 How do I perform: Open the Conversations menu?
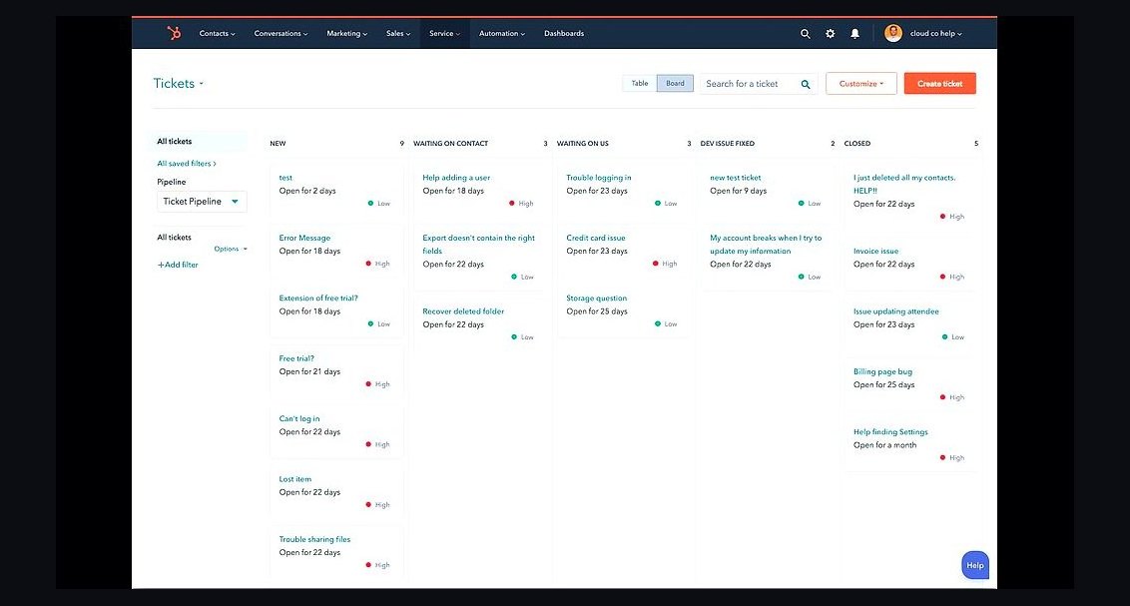click(x=282, y=34)
